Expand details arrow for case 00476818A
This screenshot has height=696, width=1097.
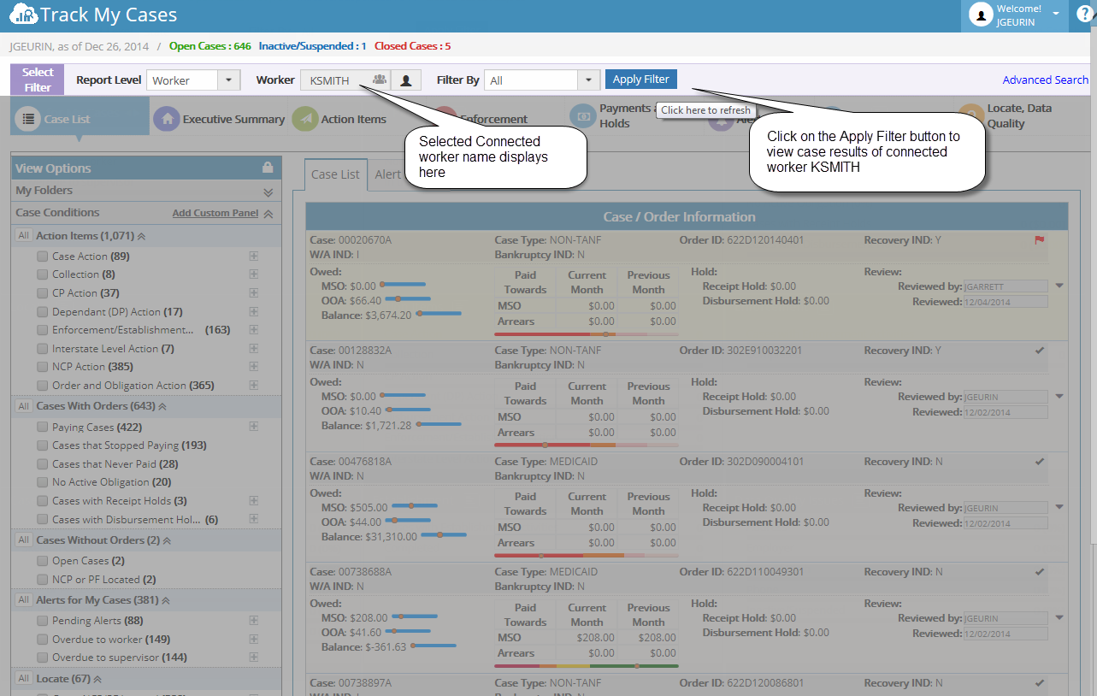click(x=1059, y=507)
